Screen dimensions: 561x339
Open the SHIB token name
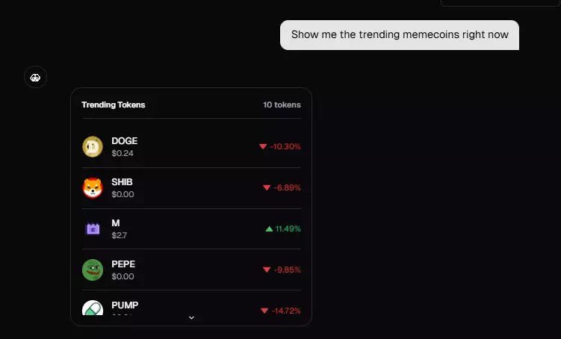pyautogui.click(x=122, y=182)
